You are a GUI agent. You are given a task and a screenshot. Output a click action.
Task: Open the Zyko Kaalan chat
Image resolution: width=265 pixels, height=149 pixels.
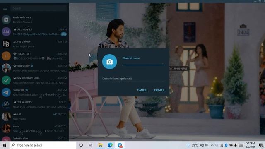coord(34,138)
